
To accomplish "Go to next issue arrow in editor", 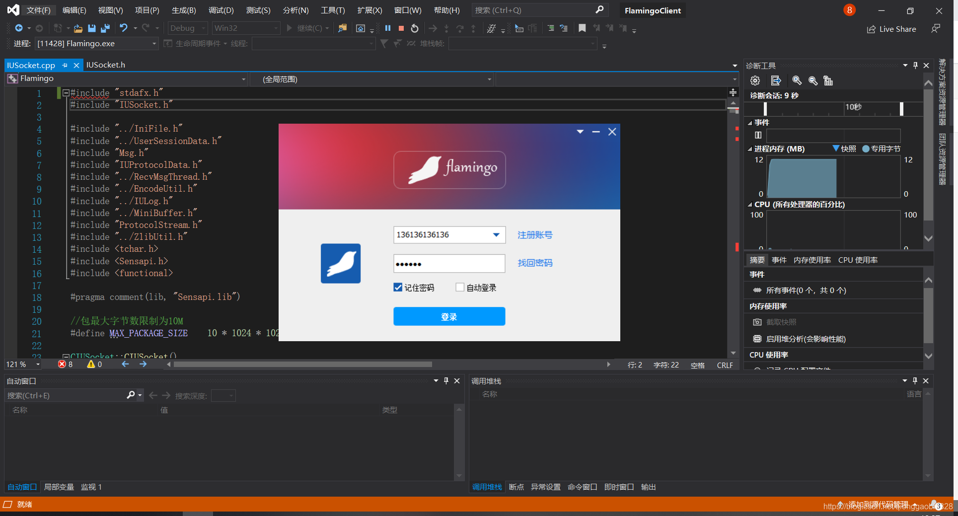I will pos(143,365).
